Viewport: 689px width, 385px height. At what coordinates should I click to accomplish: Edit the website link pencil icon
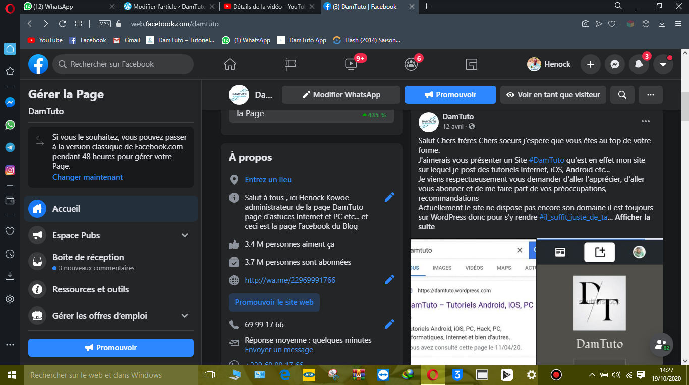[389, 280]
